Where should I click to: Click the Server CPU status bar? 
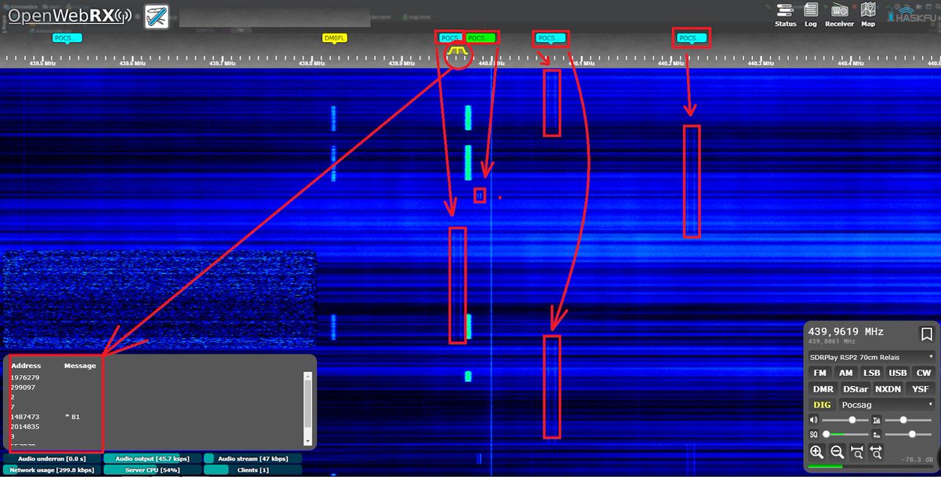(x=151, y=470)
